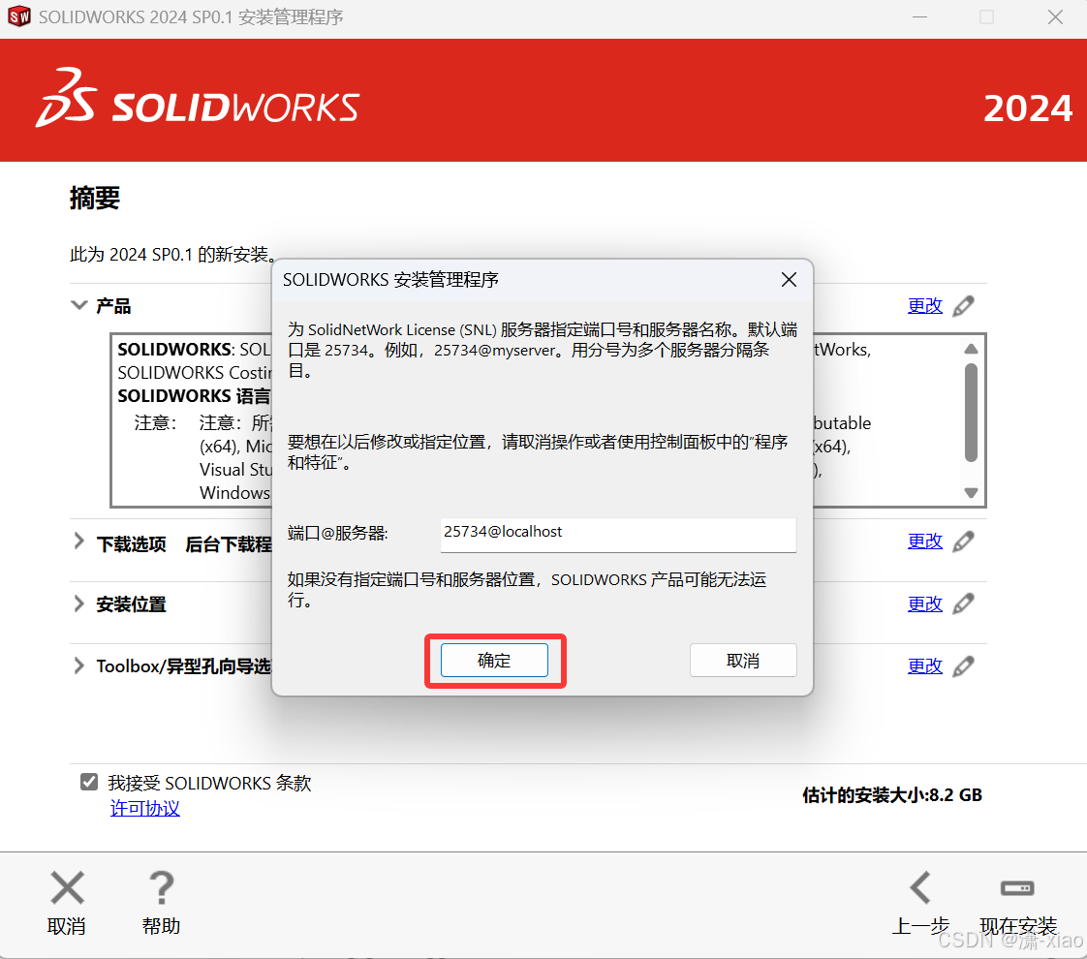Click the 取消 X icon at bottom
The width and height of the screenshot is (1087, 959).
[67, 887]
